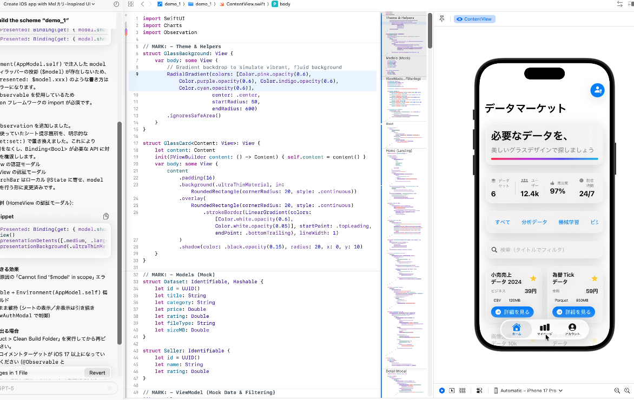Start live preview with the play button
This screenshot has width=634, height=400.
point(442,390)
